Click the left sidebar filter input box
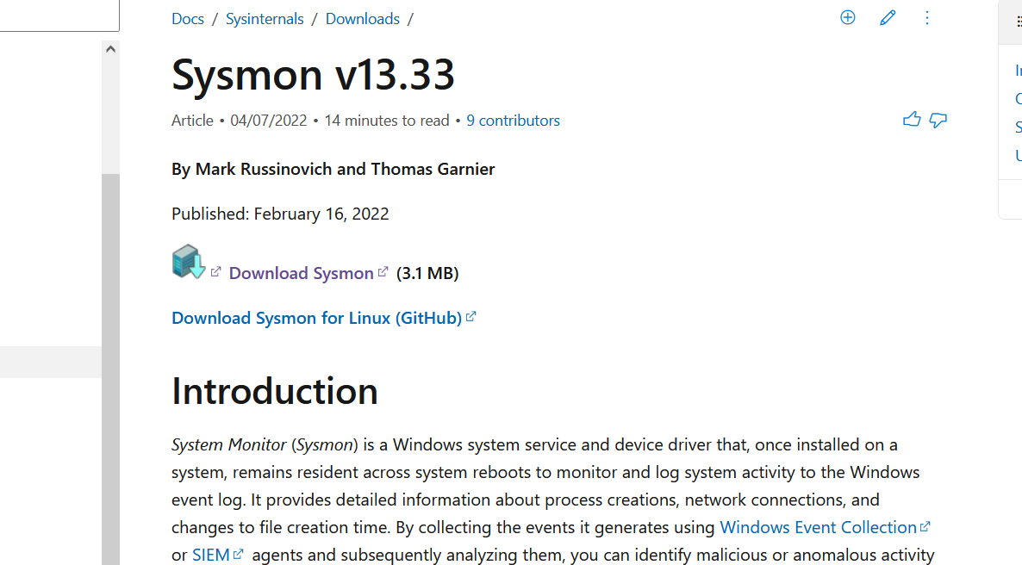Viewport: 1022px width, 565px height. (59, 15)
